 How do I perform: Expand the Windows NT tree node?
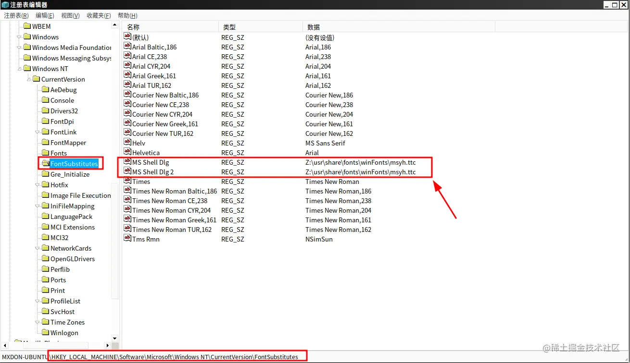click(x=20, y=69)
